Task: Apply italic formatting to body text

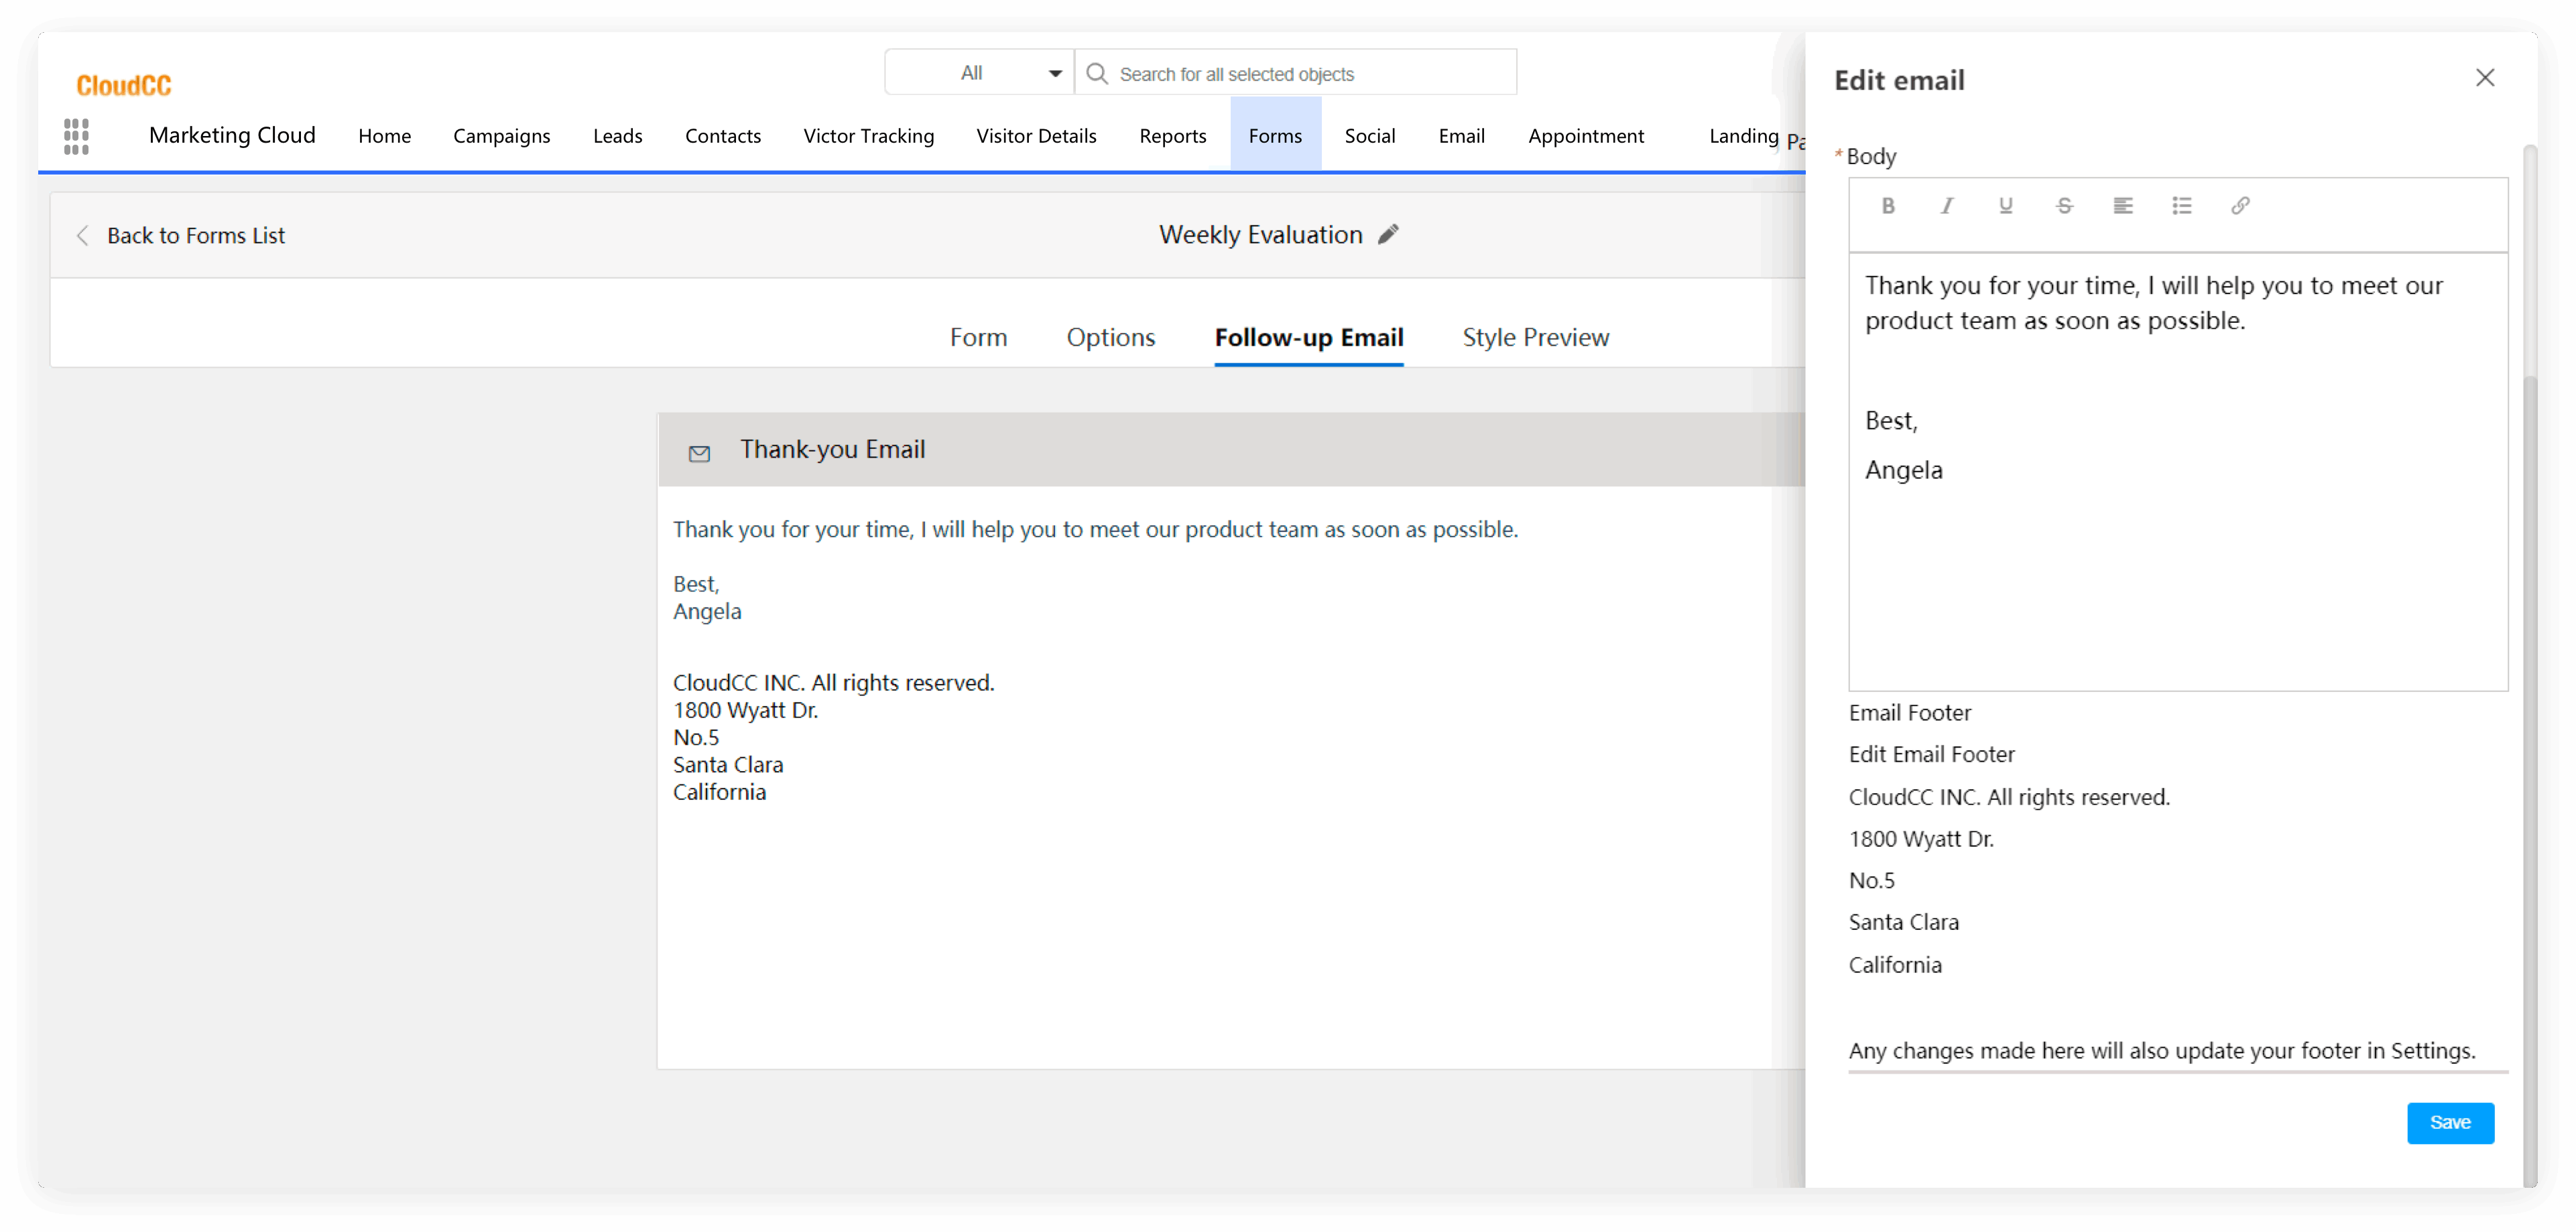Action: (x=1946, y=206)
